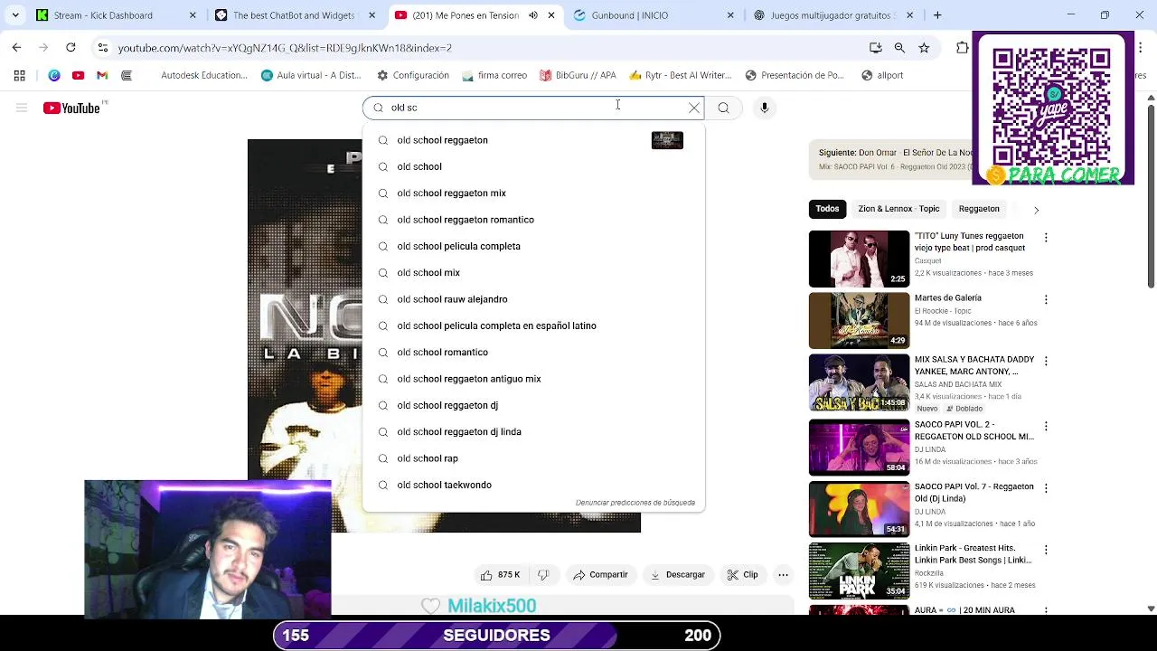Select suggestion old school reggaeton
The width and height of the screenshot is (1157, 651).
pyautogui.click(x=533, y=140)
